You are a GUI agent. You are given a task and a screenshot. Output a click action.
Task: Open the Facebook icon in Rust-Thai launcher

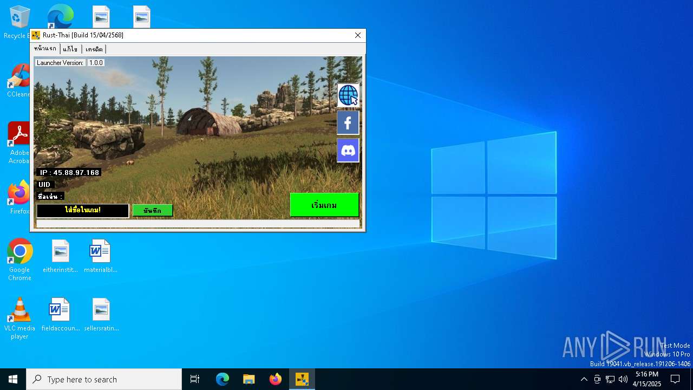point(348,122)
